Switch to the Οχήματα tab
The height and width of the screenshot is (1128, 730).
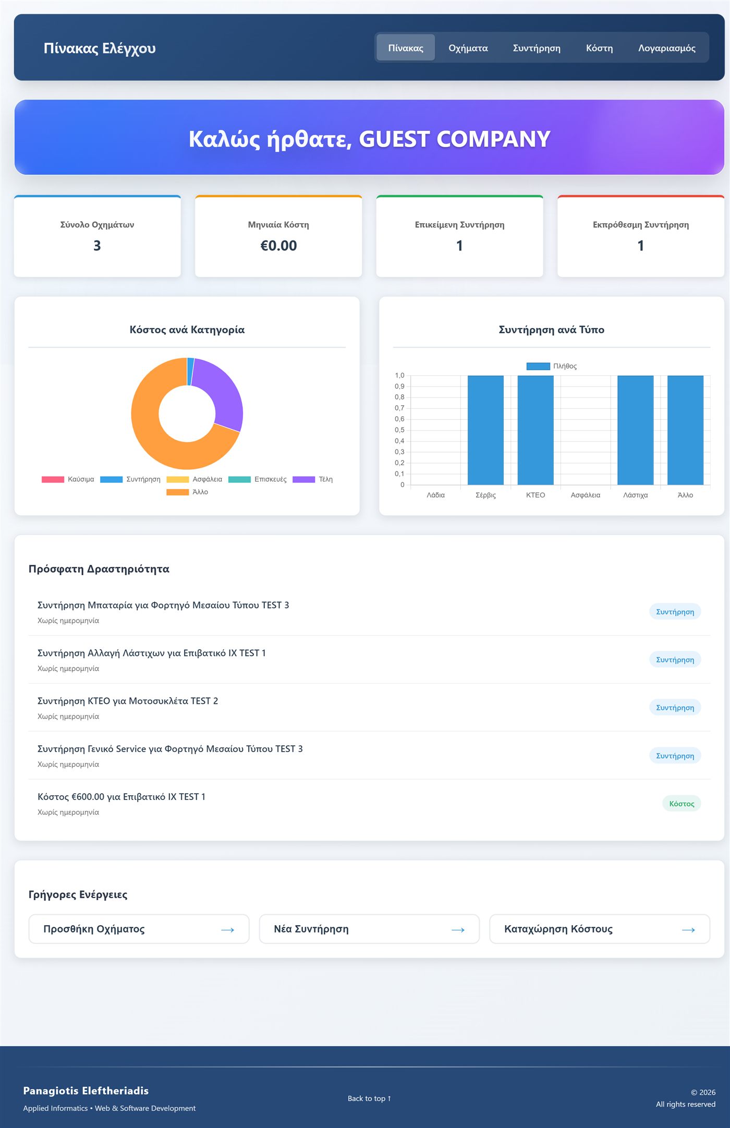[468, 48]
